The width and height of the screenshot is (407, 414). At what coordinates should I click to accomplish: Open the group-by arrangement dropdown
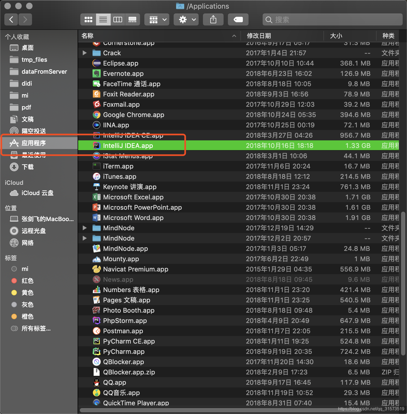click(x=157, y=20)
